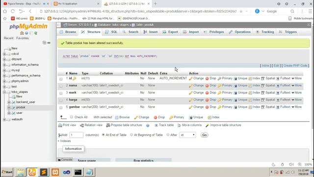
Task: Collapse all sidebar tree items icon
Action: [x=44, y=43]
